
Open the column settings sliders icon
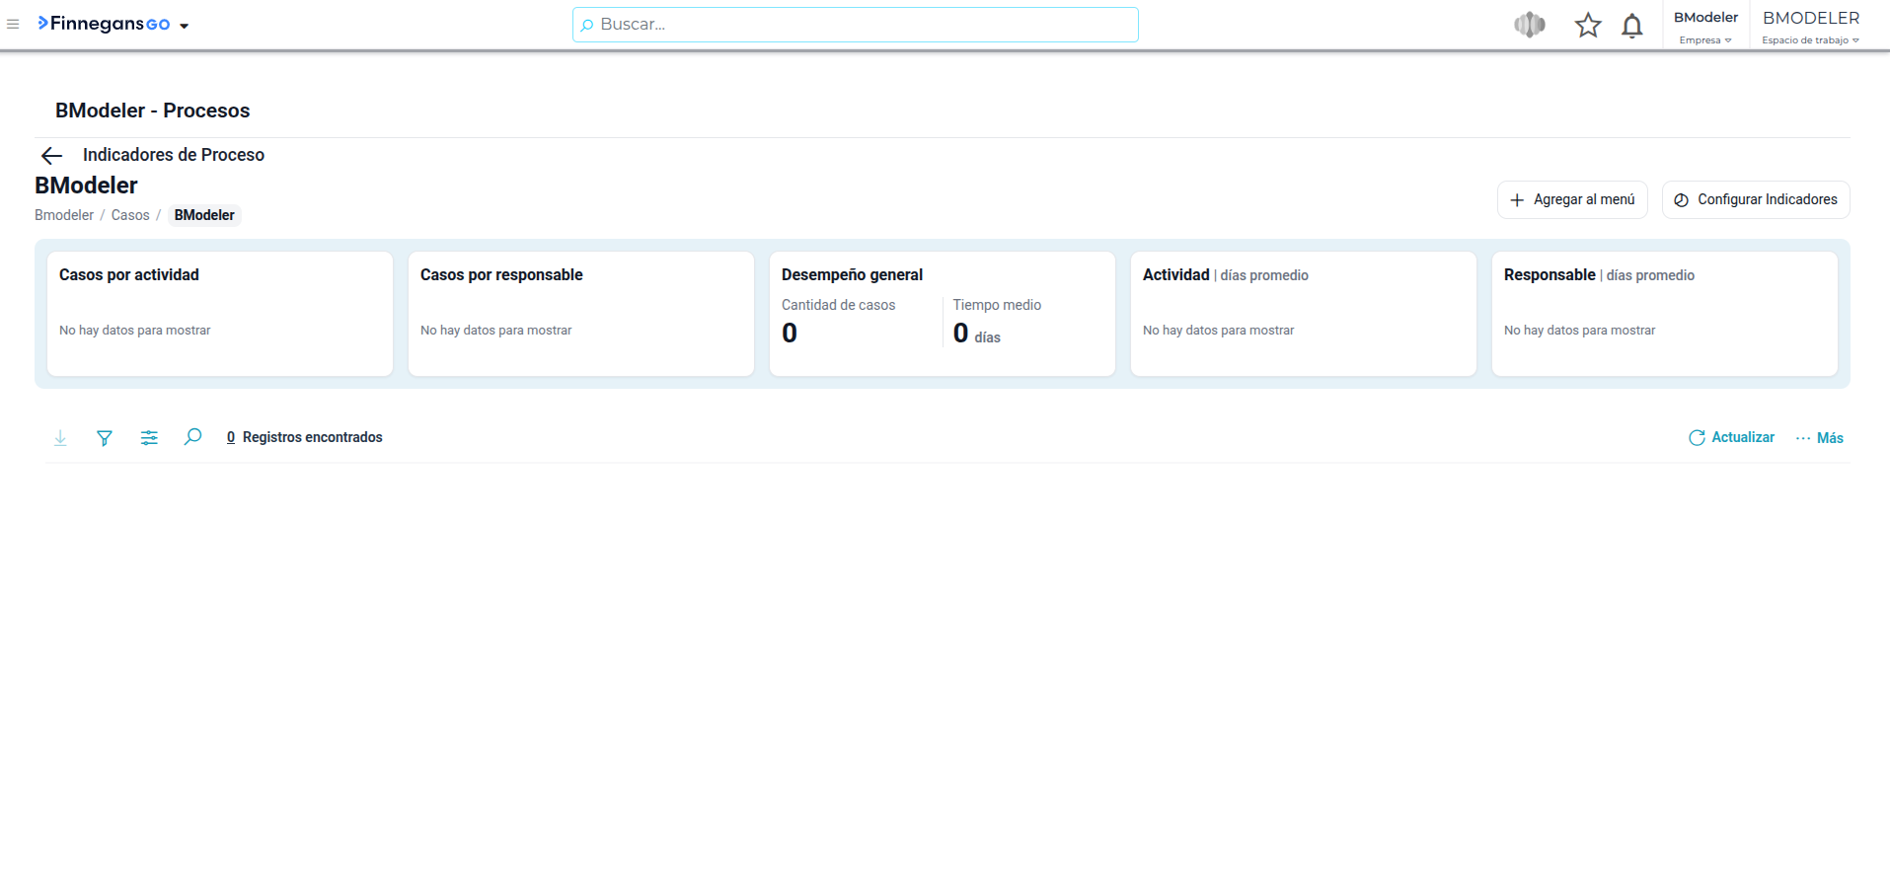pos(149,437)
